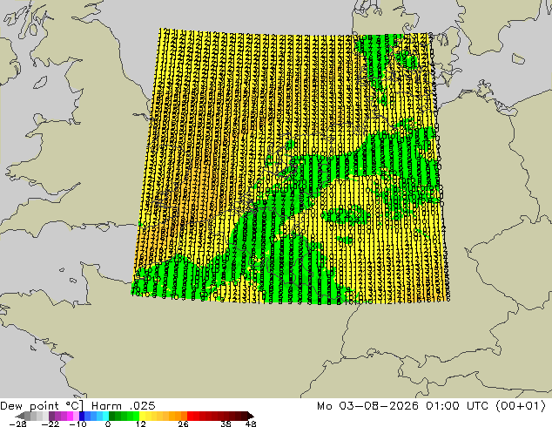Image resolution: width=552 pixels, height=427 pixels.
Task: Click the '26' legend label
Action: coord(183,424)
